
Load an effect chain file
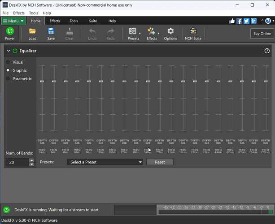32,34
